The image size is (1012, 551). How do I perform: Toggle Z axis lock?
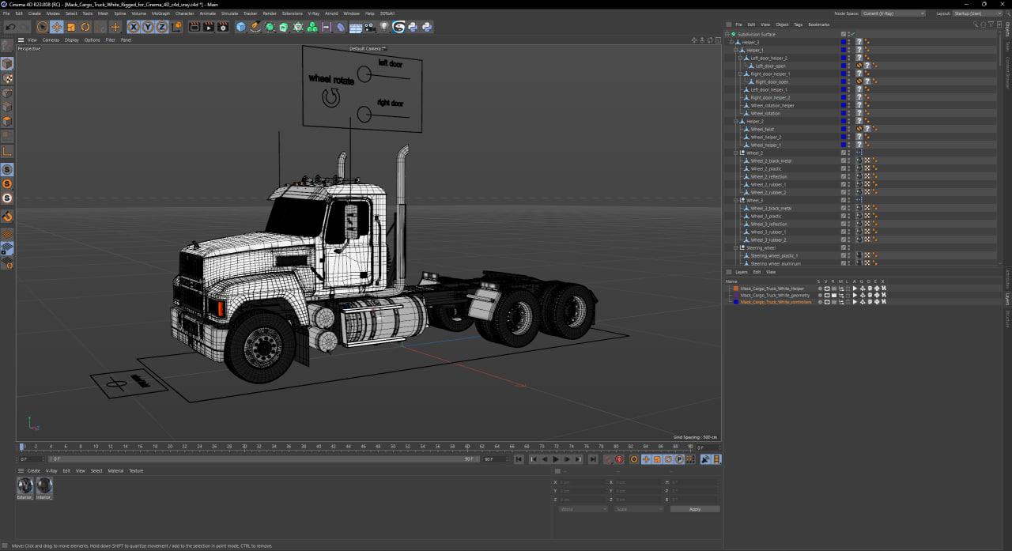[x=161, y=27]
